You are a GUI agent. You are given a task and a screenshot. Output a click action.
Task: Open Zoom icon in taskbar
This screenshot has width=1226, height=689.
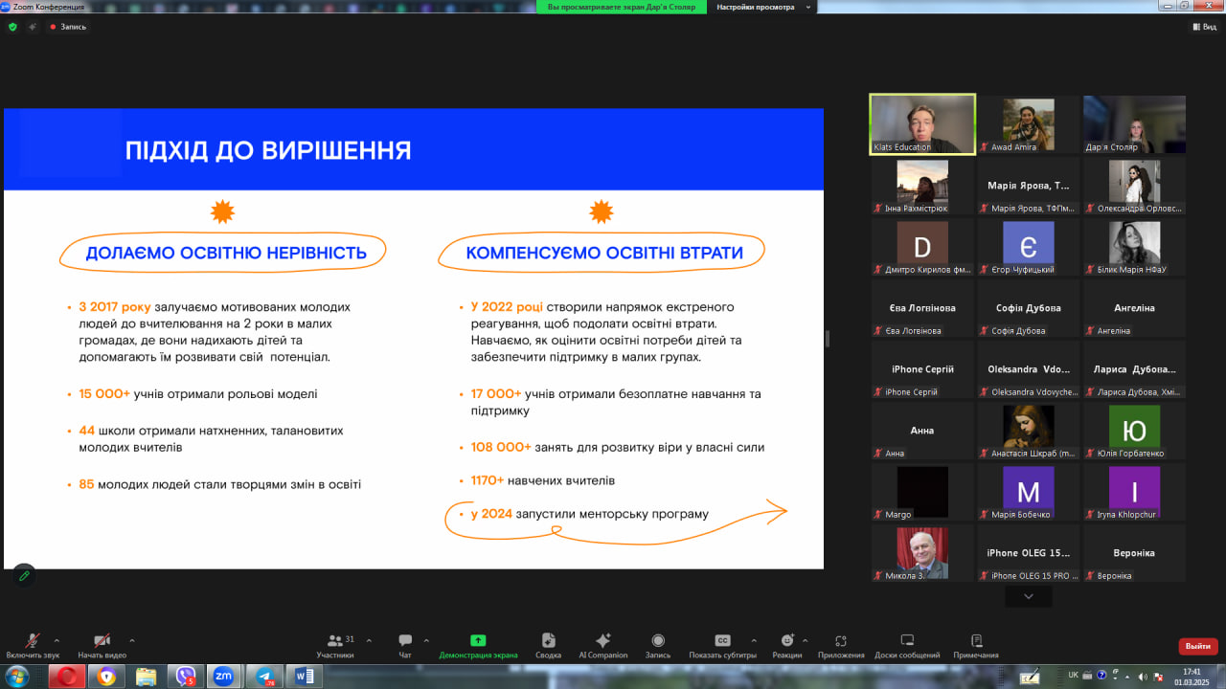coord(223,677)
